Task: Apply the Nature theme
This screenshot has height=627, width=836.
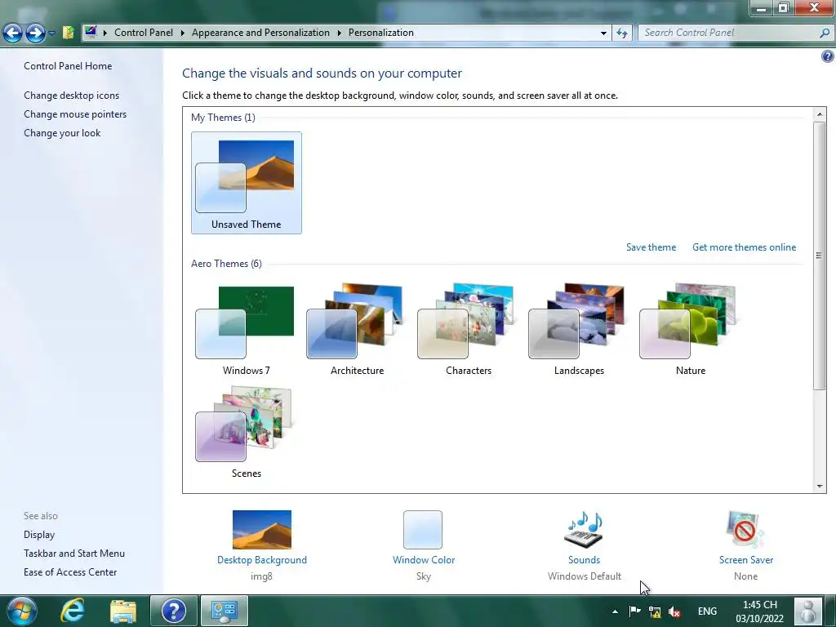Action: coord(690,329)
